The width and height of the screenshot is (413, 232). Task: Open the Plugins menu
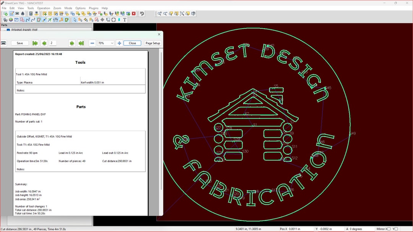coord(94,8)
